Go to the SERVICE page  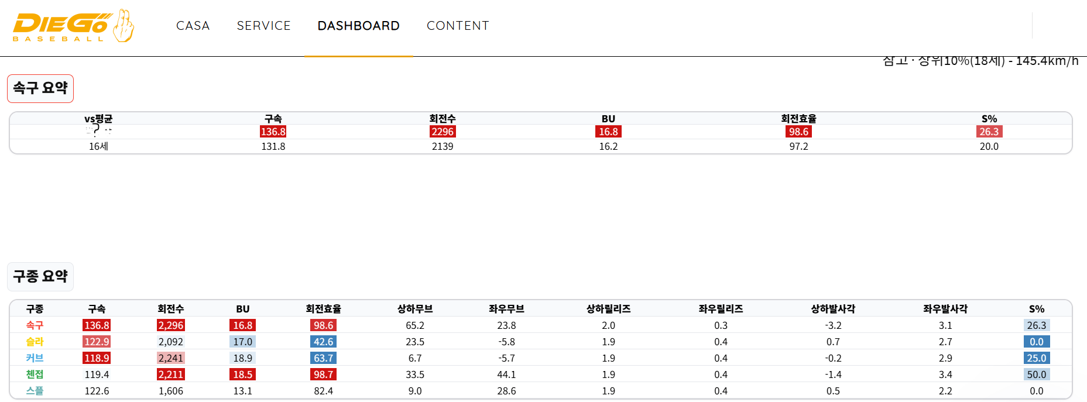pos(263,26)
